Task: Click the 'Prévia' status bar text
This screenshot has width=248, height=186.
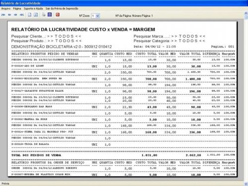Action: point(5,184)
